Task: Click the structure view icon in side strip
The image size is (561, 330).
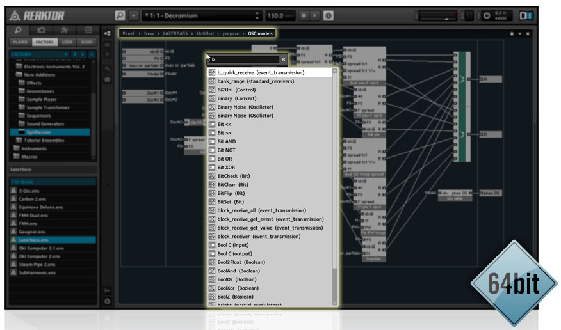Action: pyautogui.click(x=108, y=33)
